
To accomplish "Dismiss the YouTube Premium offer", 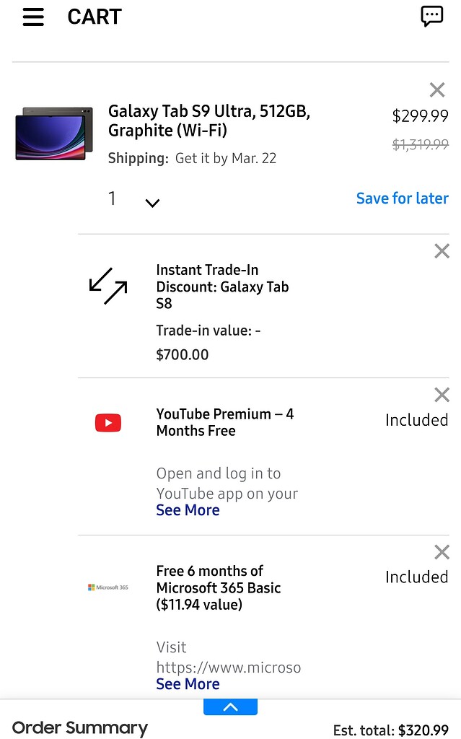I will [442, 394].
